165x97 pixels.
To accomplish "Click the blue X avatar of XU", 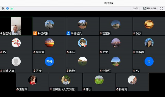I will pyautogui.click(x=149, y=62).
